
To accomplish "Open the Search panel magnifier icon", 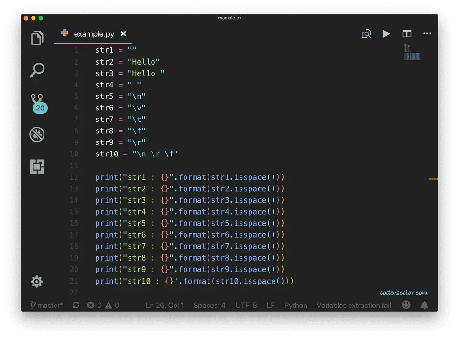I will pos(37,70).
